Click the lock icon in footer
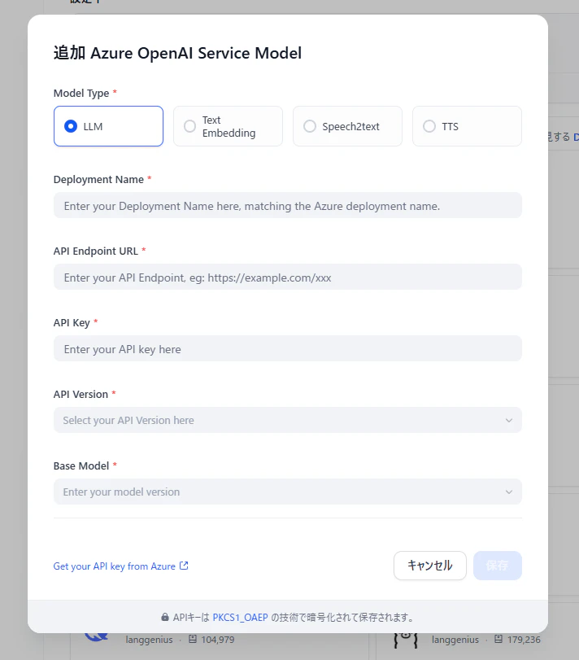Image resolution: width=579 pixels, height=660 pixels. click(x=165, y=618)
